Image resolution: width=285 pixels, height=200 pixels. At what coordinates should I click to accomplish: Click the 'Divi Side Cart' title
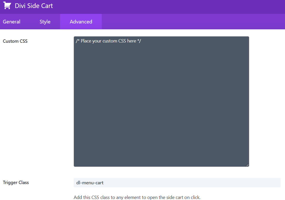click(x=34, y=6)
